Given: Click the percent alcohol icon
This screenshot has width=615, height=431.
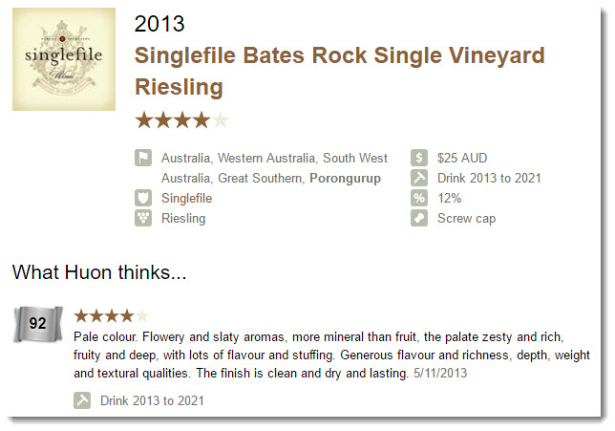Looking at the screenshot, I should coord(419,198).
